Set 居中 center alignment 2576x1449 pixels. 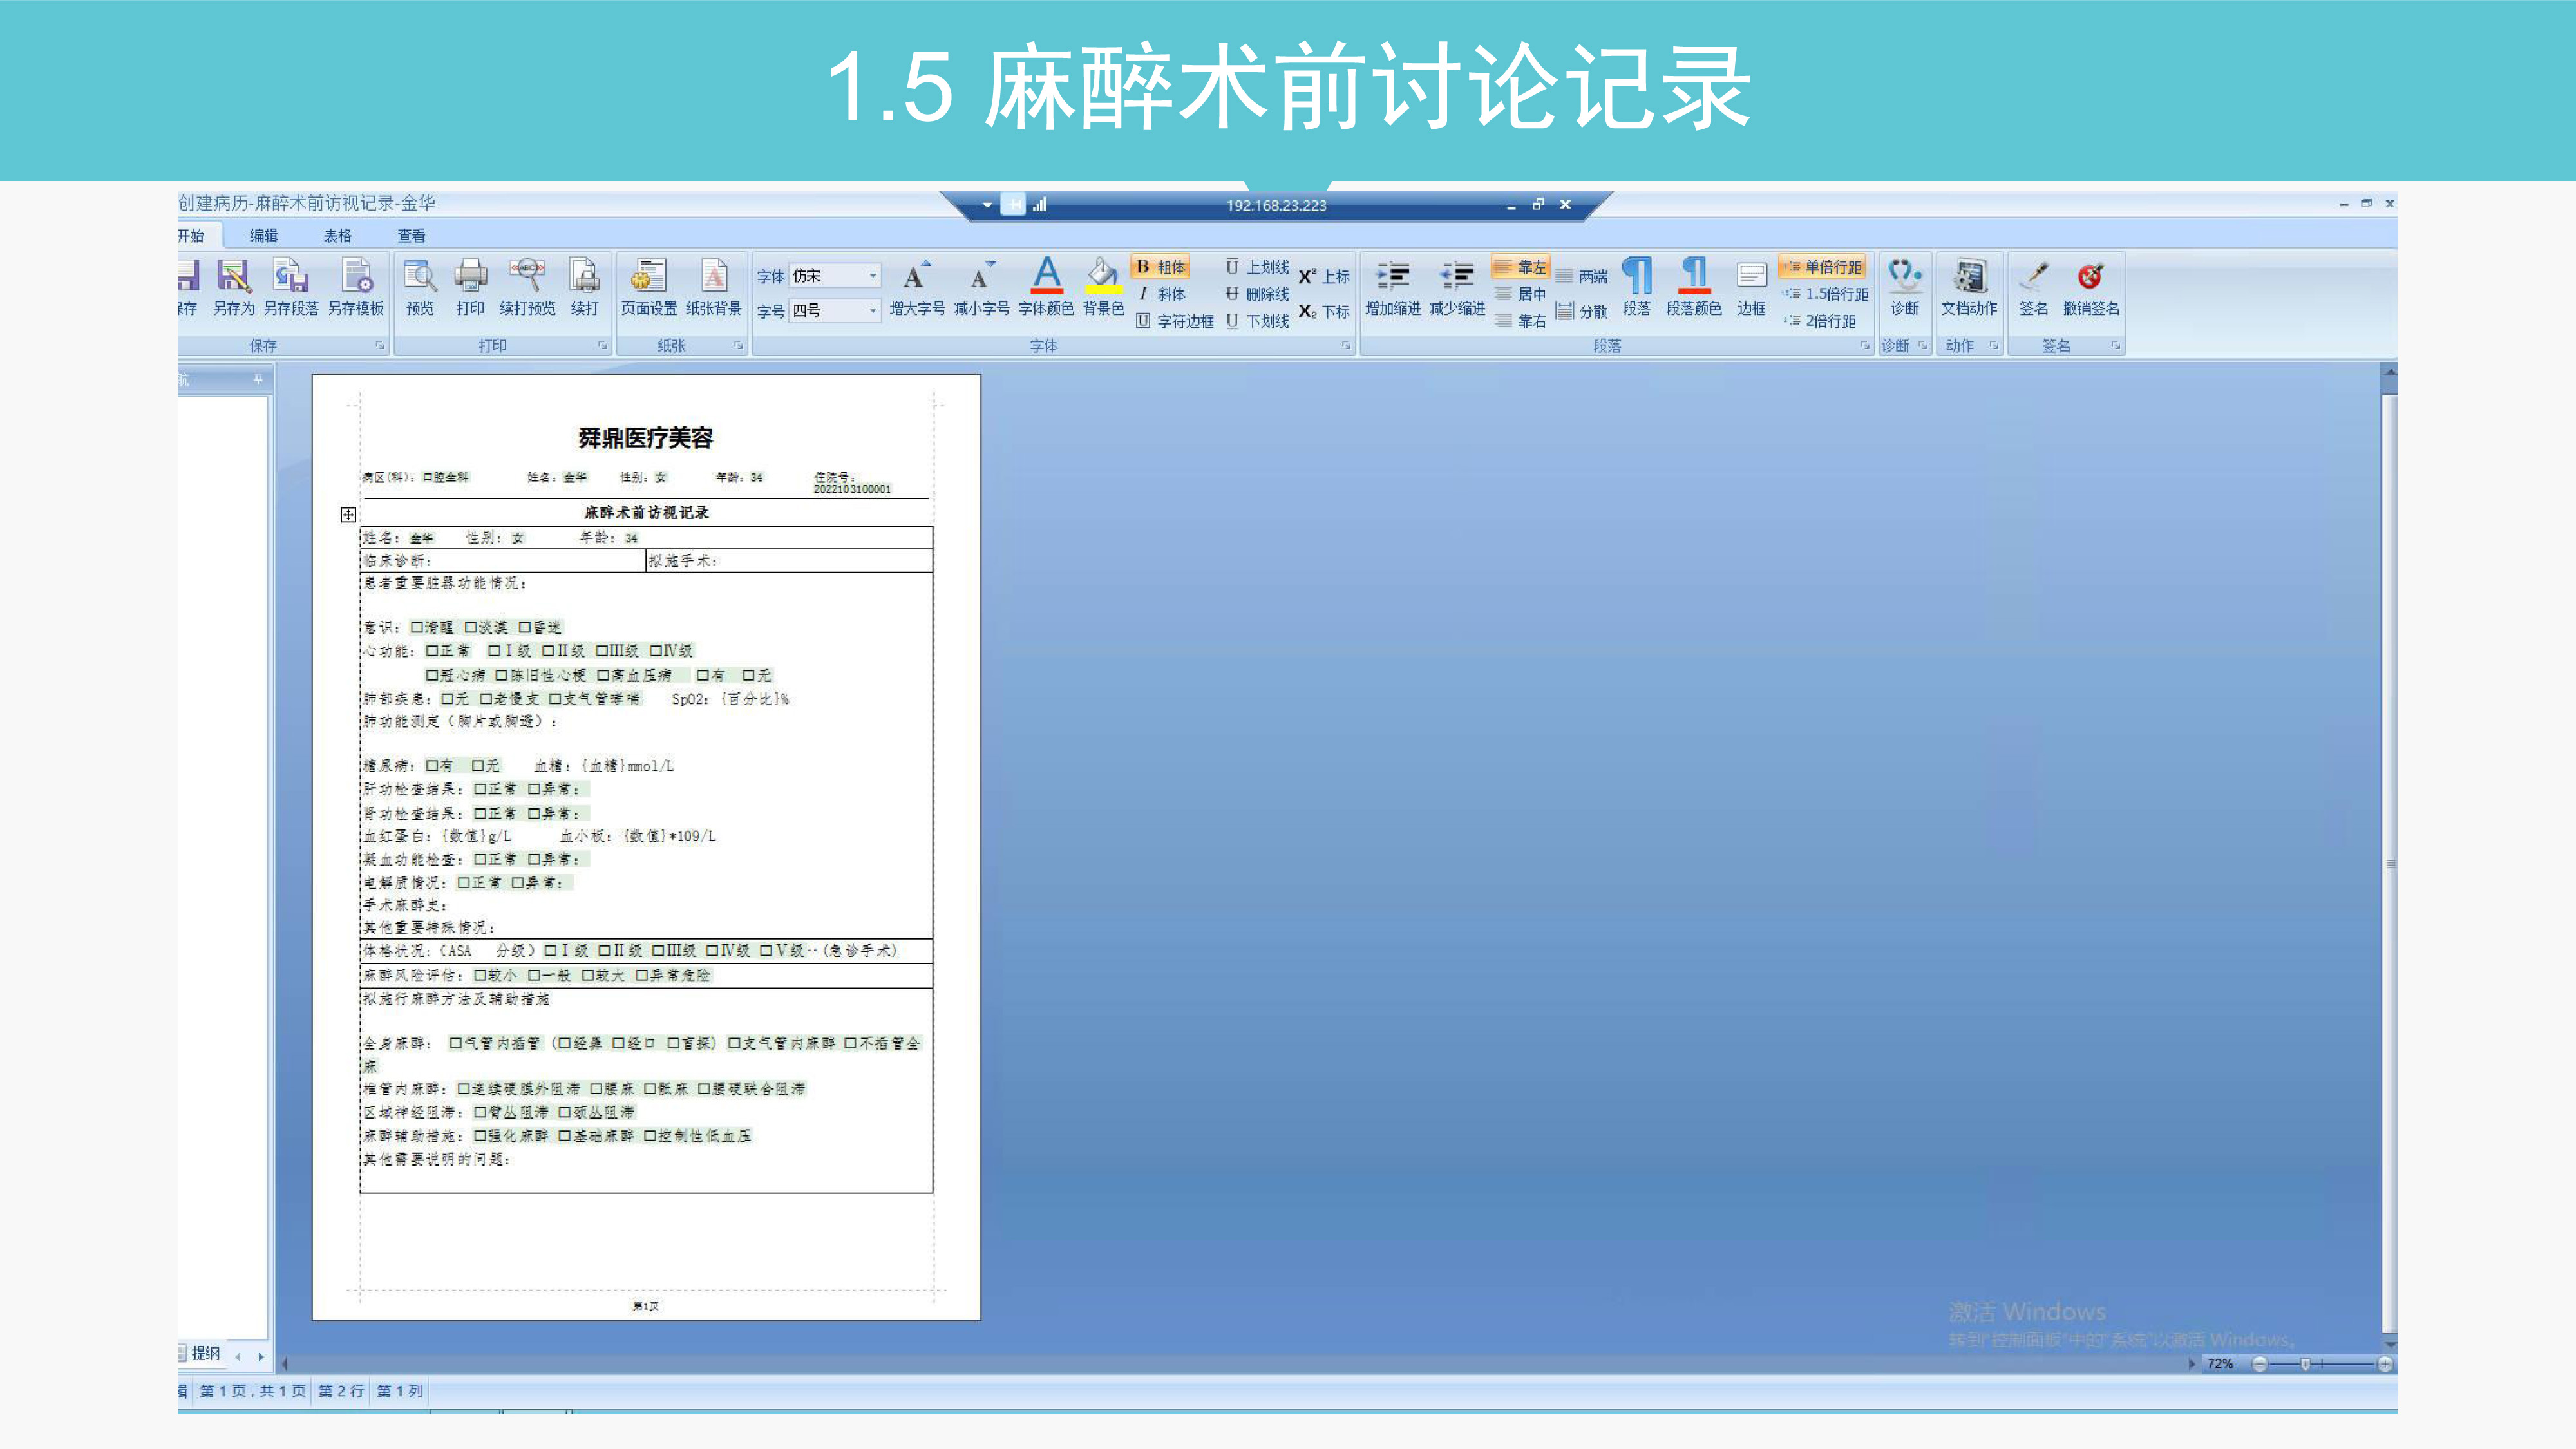(1520, 294)
